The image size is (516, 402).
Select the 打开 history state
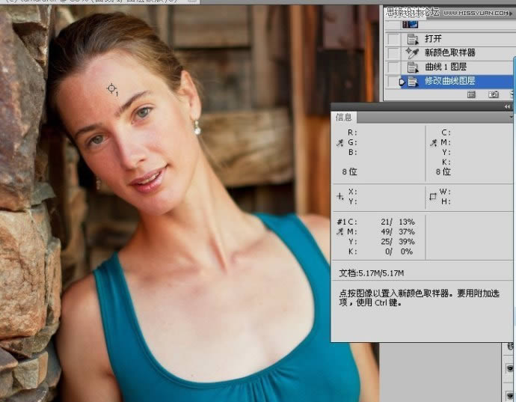tap(434, 39)
